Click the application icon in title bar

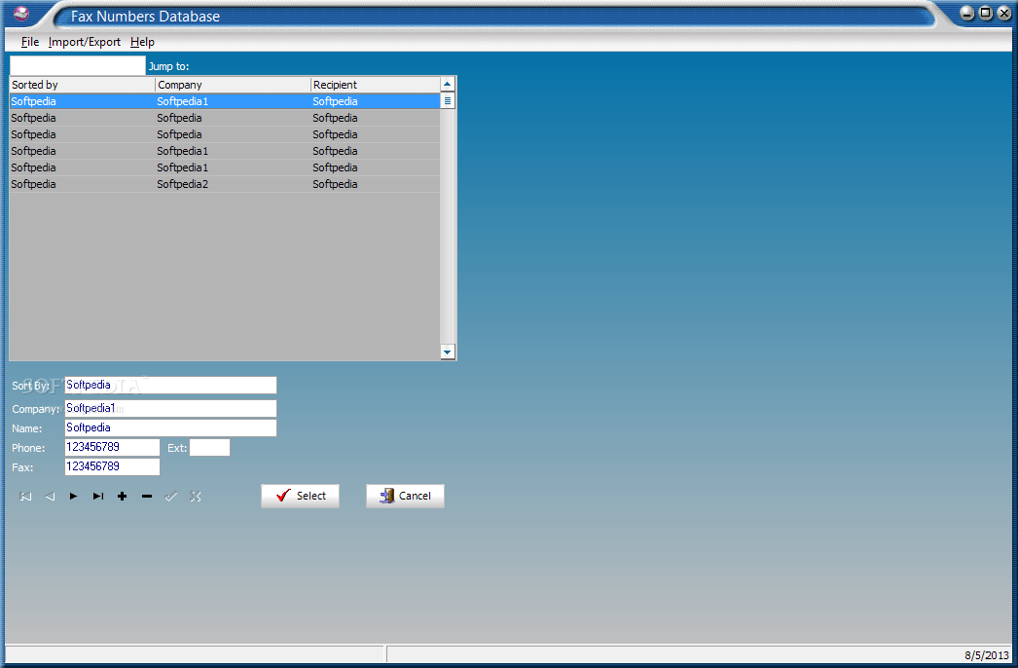pos(21,14)
